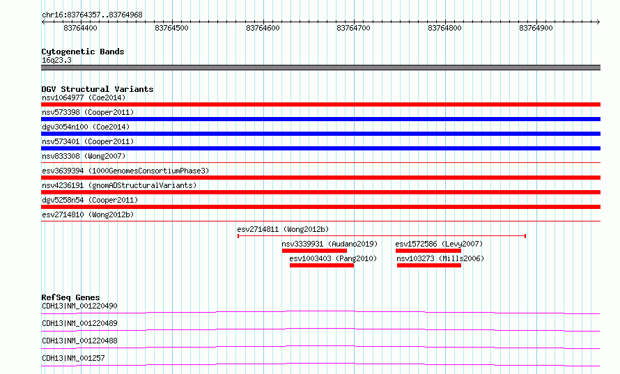Screen dimensions: 620x374
Task: Click the esv1003403 (Pang2010) variant label
Action: pyautogui.click(x=333, y=258)
